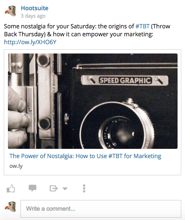
Task: Open the three-dot more options menu
Action: point(84,188)
